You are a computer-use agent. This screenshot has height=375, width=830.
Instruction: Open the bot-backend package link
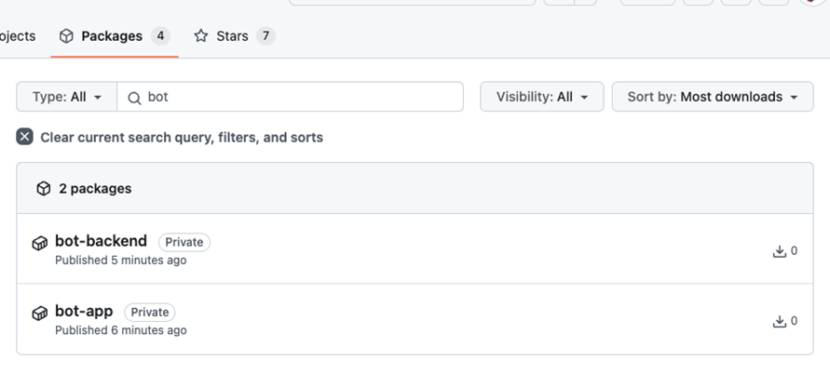coord(102,241)
